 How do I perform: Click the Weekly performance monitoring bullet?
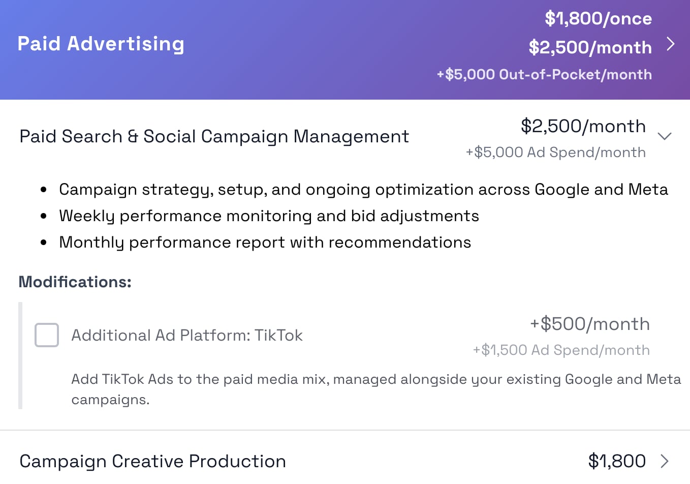(x=269, y=216)
